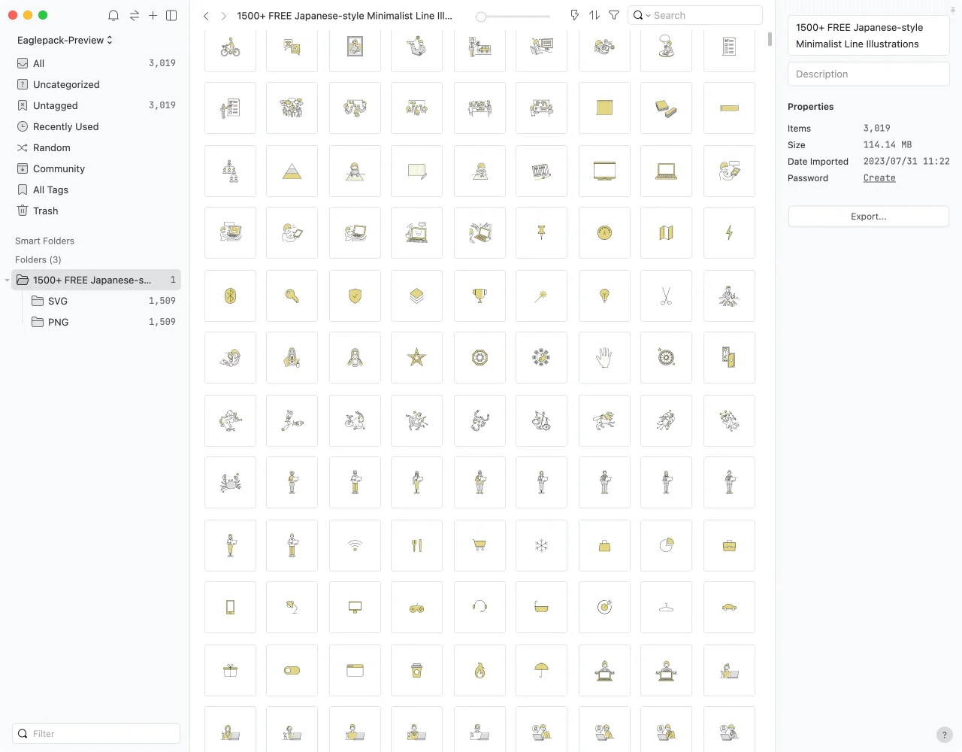This screenshot has height=752, width=962.
Task: Select the trophy illustration thumbnail
Action: pyautogui.click(x=479, y=296)
